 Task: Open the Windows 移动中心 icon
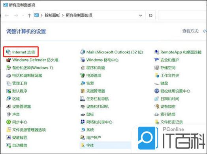click(83, 60)
